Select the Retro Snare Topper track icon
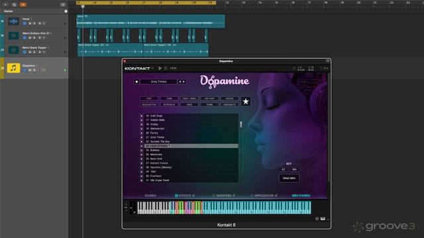This screenshot has width=424, height=238. point(13,50)
